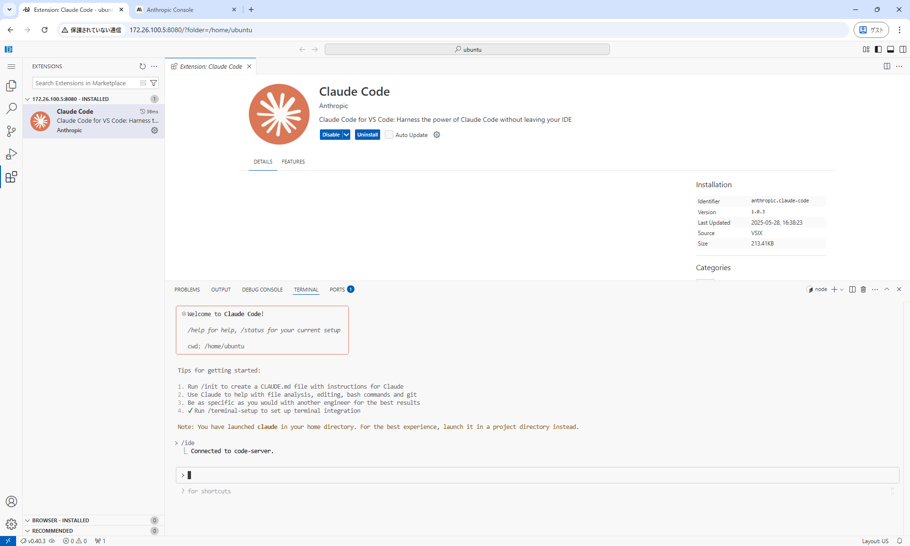This screenshot has width=910, height=546.
Task: Go forward with the command center arrow
Action: point(315,49)
